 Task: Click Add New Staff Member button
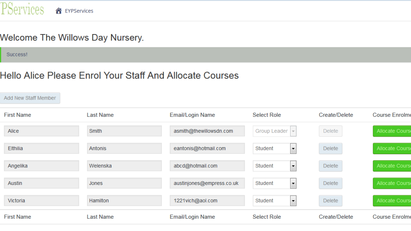tap(30, 98)
